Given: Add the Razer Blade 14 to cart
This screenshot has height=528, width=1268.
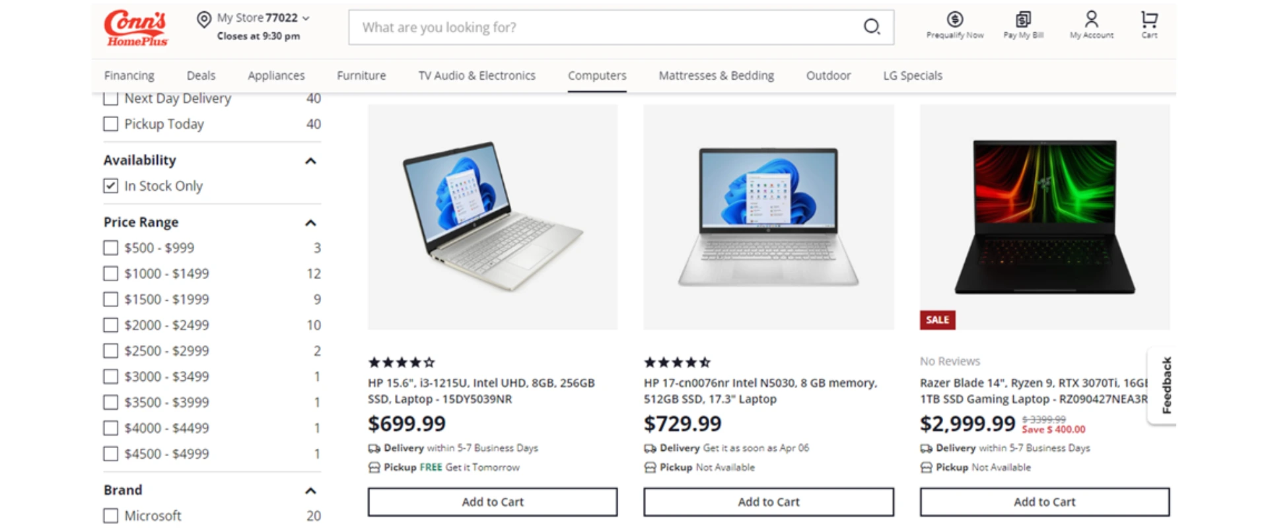Looking at the screenshot, I should click(x=1044, y=502).
